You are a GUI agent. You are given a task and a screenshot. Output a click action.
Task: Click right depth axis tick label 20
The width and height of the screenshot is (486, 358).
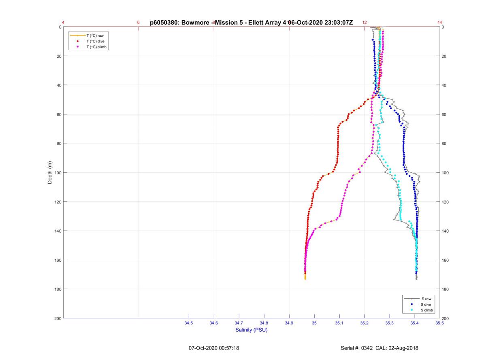click(x=445, y=56)
